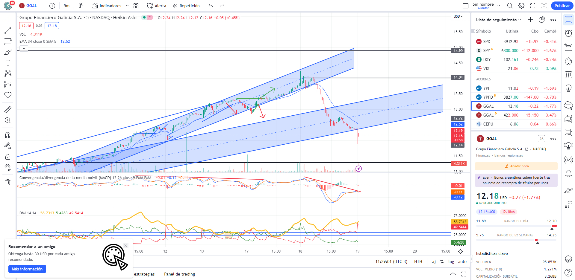This screenshot has width=575, height=280.
Task: Open the heart icons menu
Action: (x=8, y=95)
